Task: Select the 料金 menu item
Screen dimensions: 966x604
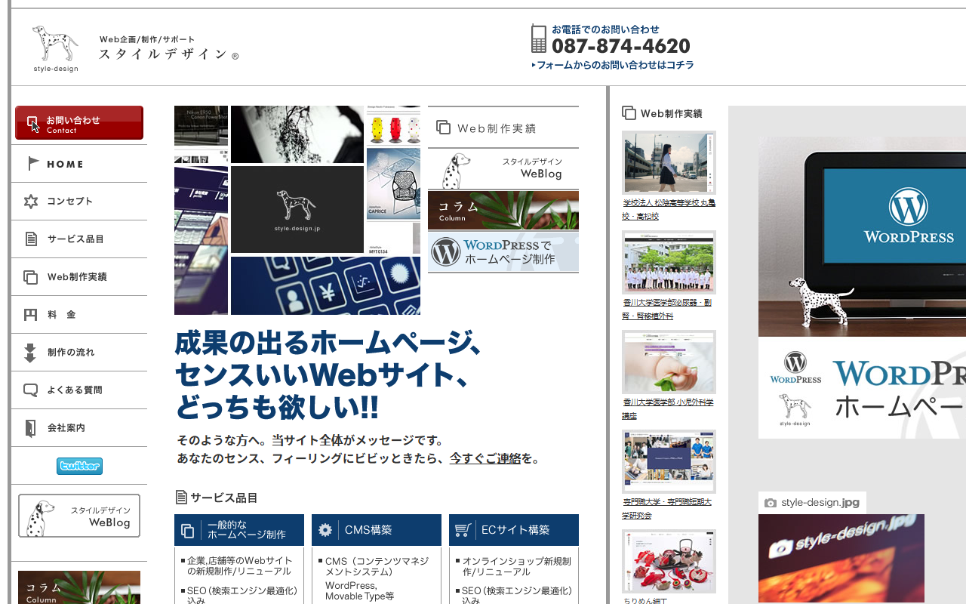Action: coord(61,315)
